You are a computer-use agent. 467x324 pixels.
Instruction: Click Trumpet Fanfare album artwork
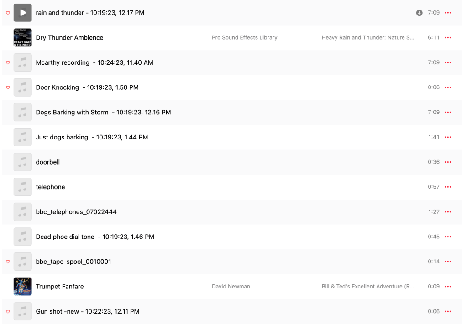(22, 287)
